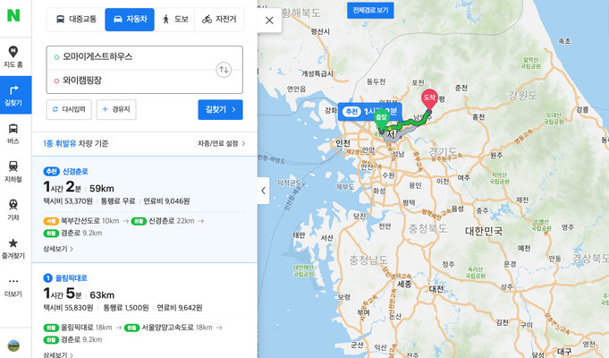Select the 길찾기 directions sidebar item
This screenshot has width=609, height=358.
coord(15,95)
